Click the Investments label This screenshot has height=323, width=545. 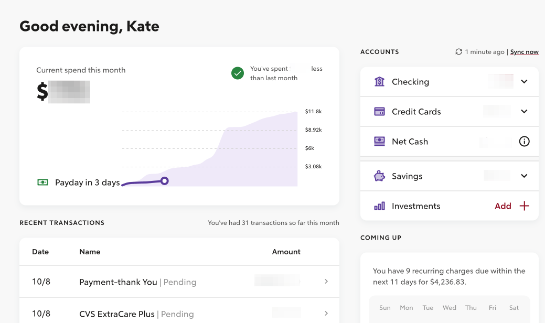tap(416, 206)
